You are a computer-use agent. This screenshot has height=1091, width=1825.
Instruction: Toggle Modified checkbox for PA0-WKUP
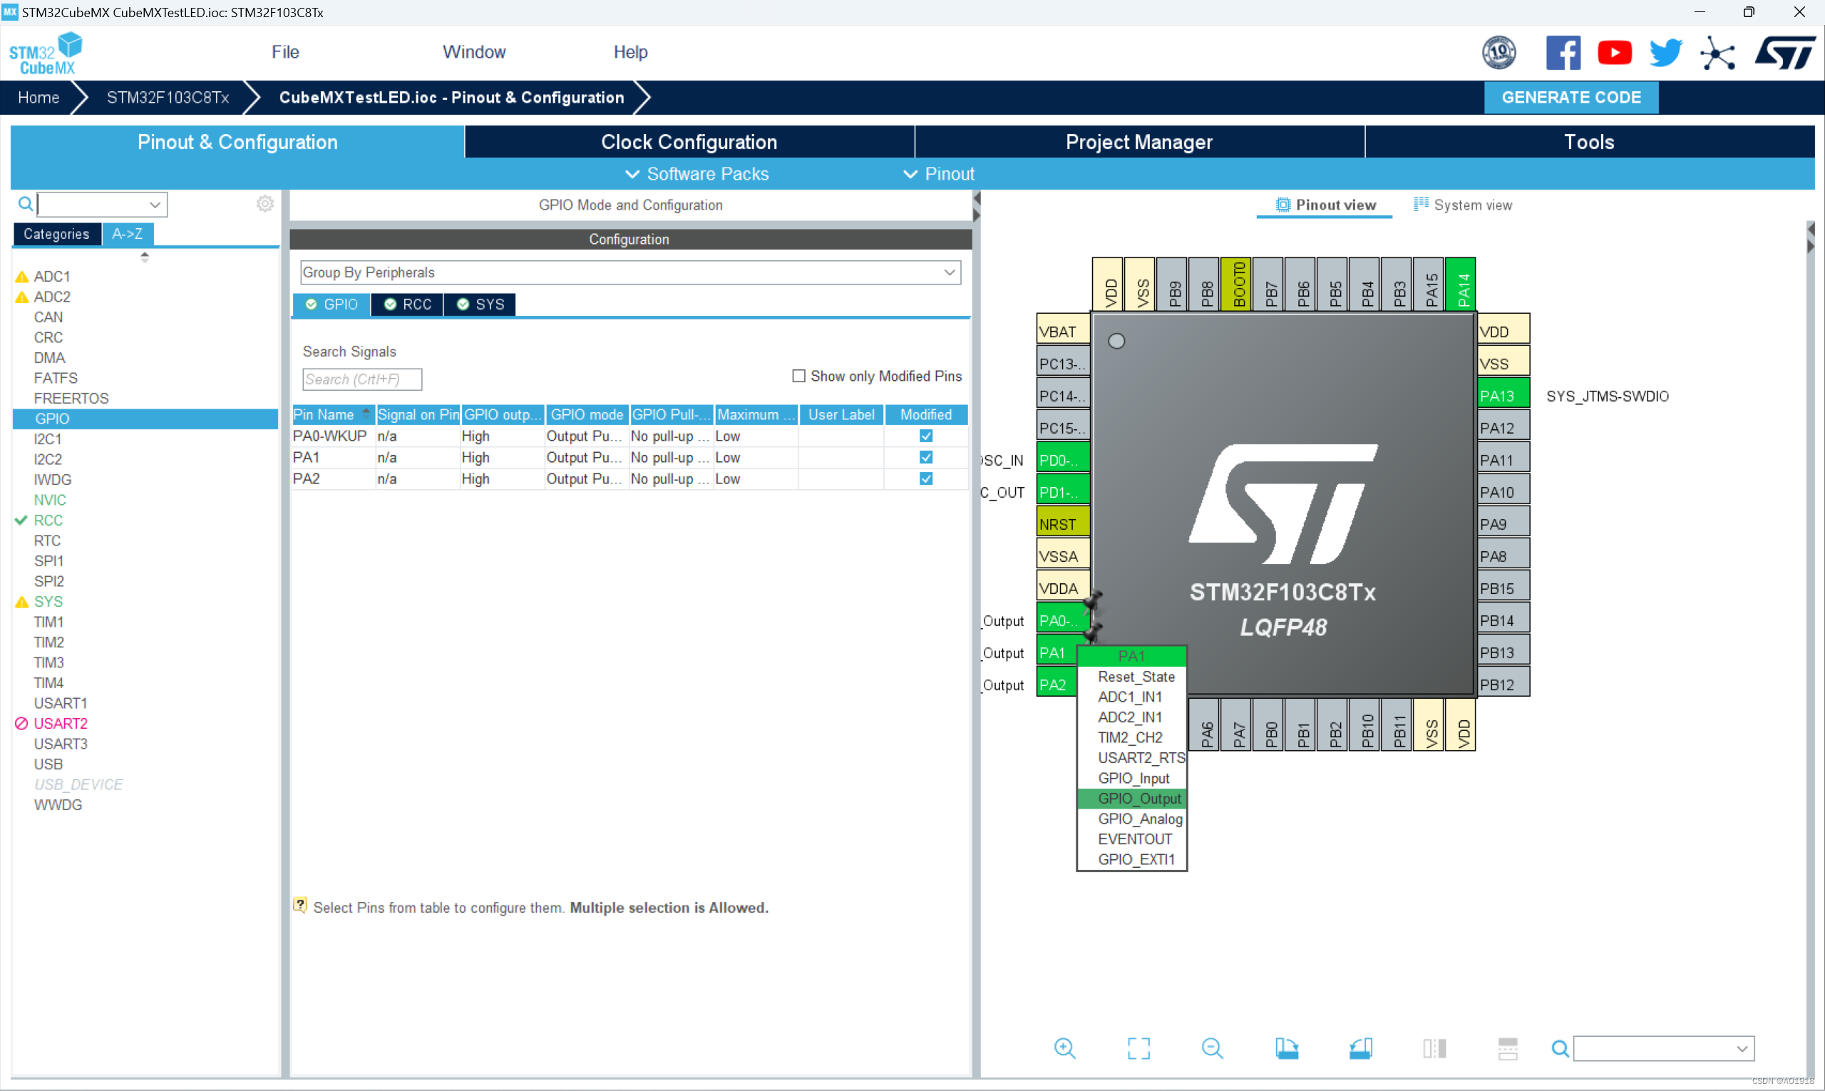click(x=926, y=436)
